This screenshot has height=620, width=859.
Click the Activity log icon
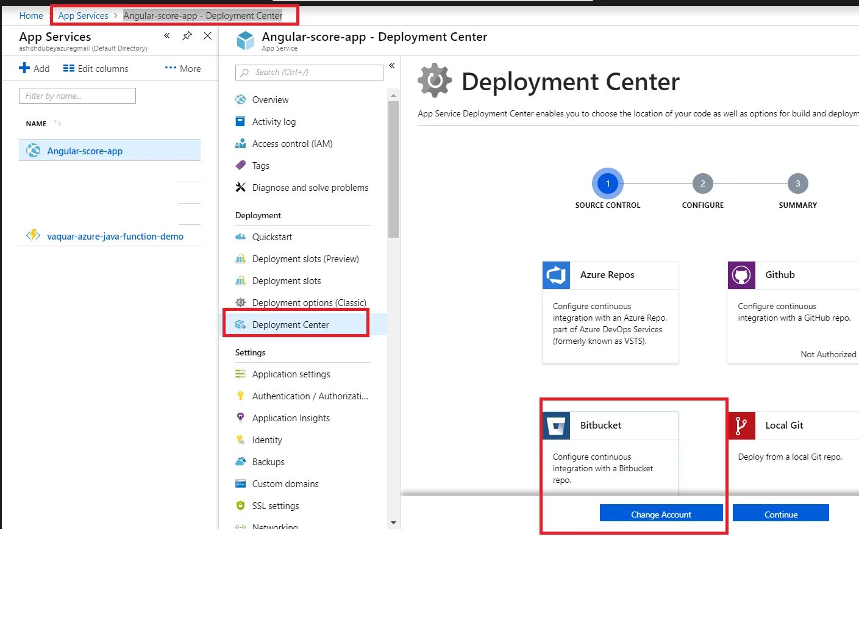tap(240, 121)
